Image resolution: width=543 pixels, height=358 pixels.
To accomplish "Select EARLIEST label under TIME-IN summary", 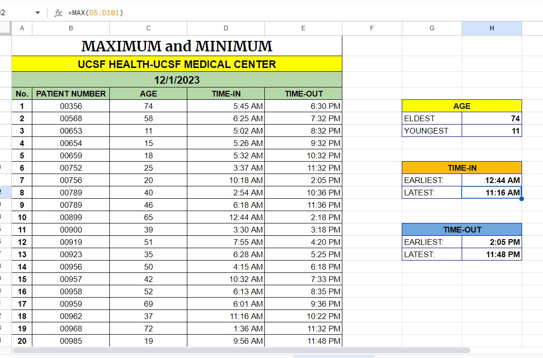I will click(x=432, y=180).
